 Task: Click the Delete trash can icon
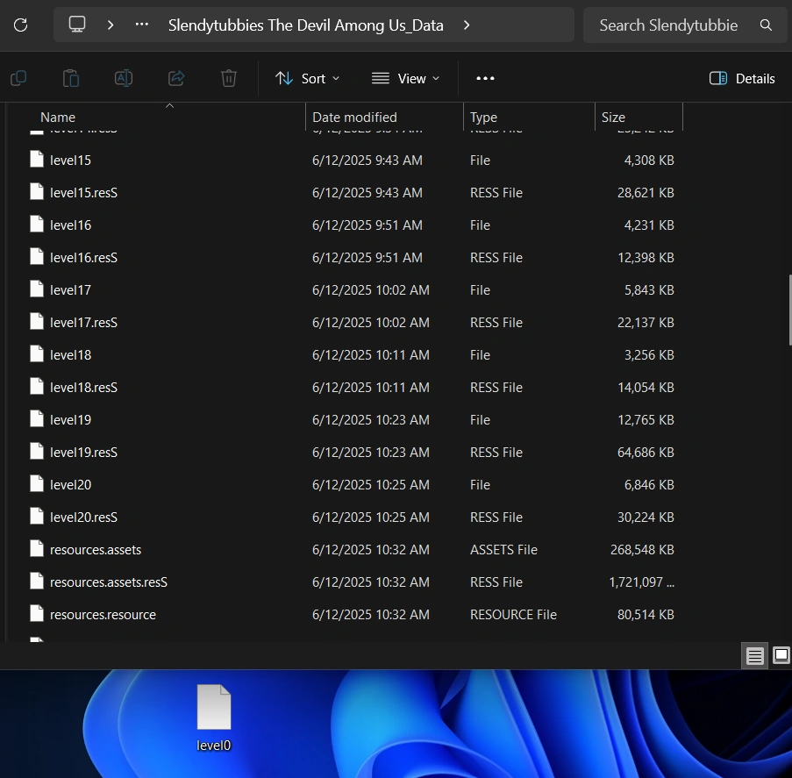pos(229,79)
